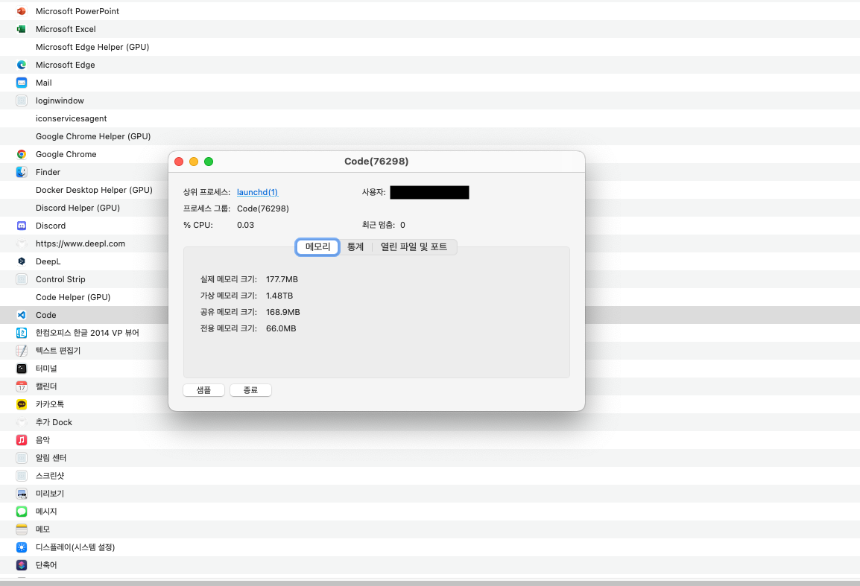Select the 추가 Dock process row
Viewport: 860px width, 586px height.
[x=430, y=422]
